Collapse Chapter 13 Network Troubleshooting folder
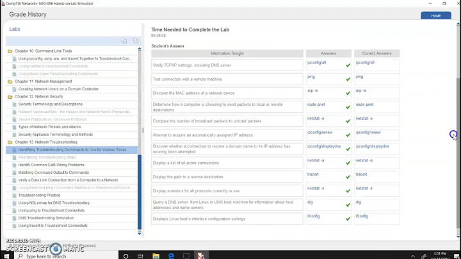 pyautogui.click(x=10, y=142)
